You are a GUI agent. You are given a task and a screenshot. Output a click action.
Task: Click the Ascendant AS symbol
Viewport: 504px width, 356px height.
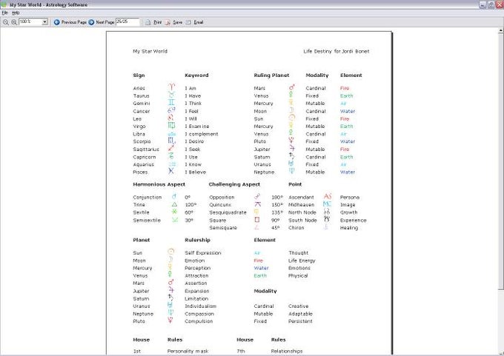(327, 196)
